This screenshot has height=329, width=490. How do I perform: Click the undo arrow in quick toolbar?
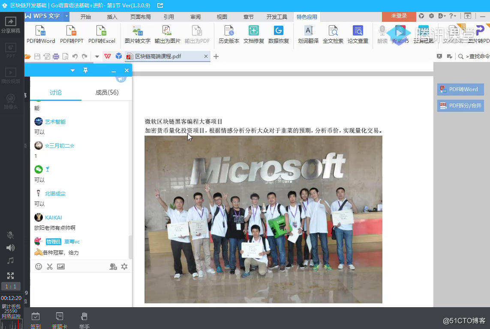(75, 56)
